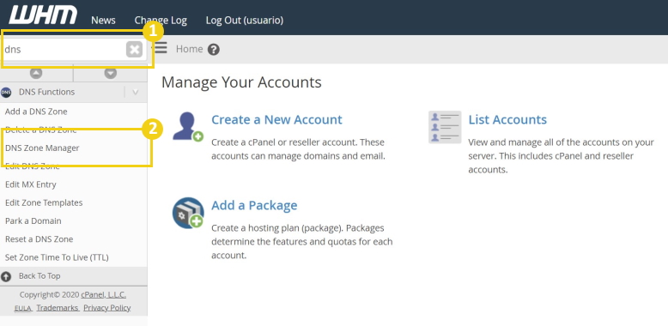Click the Copyright© 2020 text
The width and height of the screenshot is (668, 326).
tap(50, 295)
